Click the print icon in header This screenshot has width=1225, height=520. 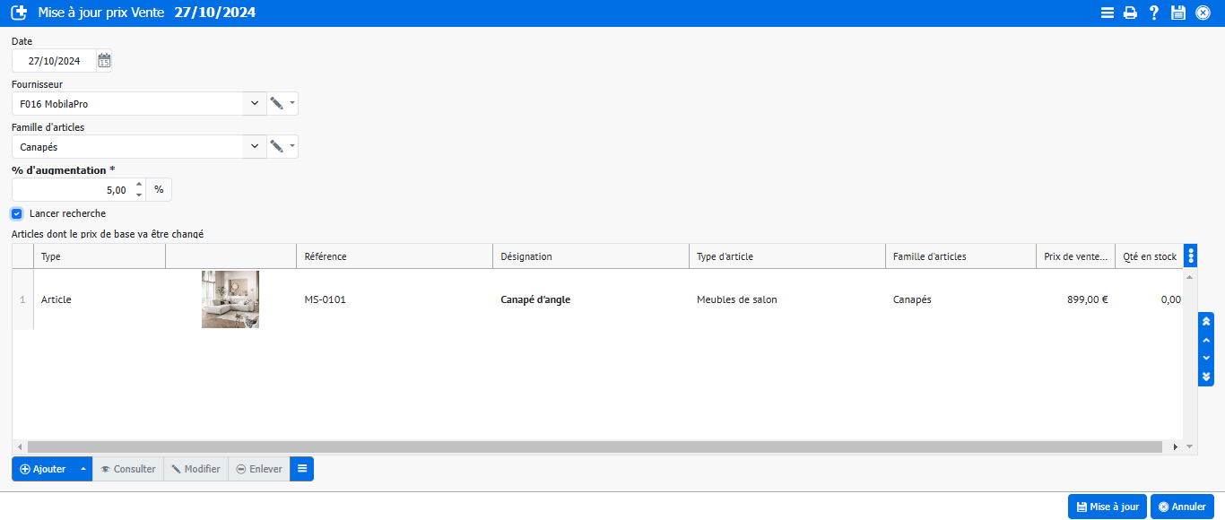coord(1131,13)
